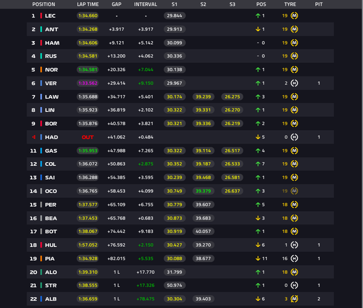Click Leclerc's medium tyre icon
This screenshot has height=308, width=363.
click(x=294, y=16)
